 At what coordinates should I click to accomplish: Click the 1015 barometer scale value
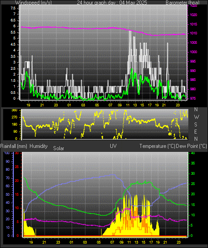coord(194,25)
